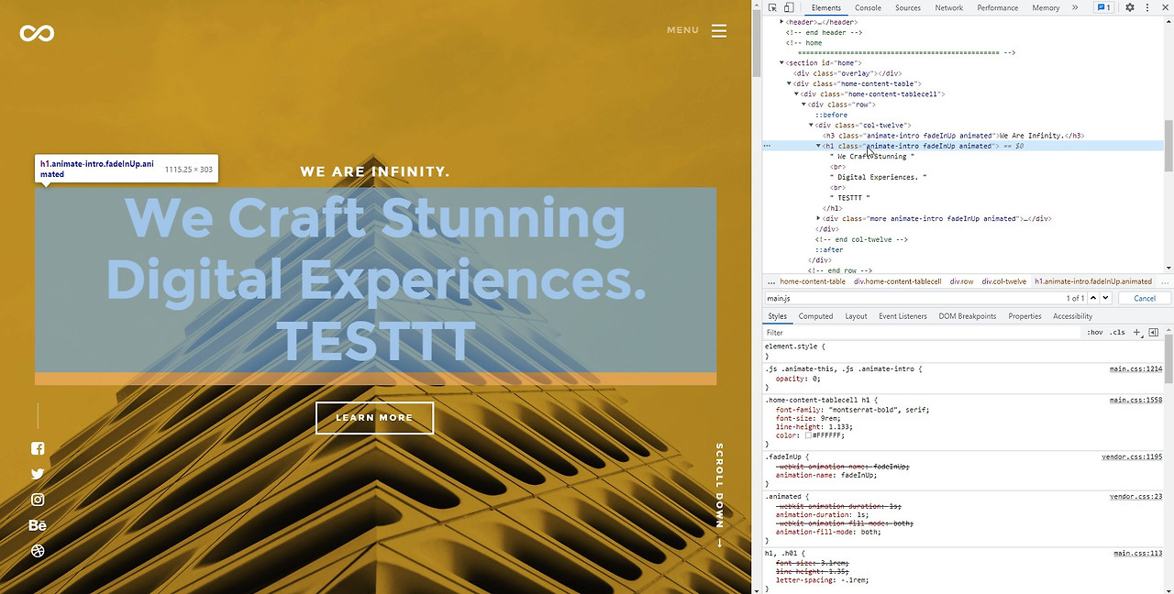This screenshot has height=594, width=1174.
Task: Click the Elements tree vertical scrollbar
Action: (1168, 144)
